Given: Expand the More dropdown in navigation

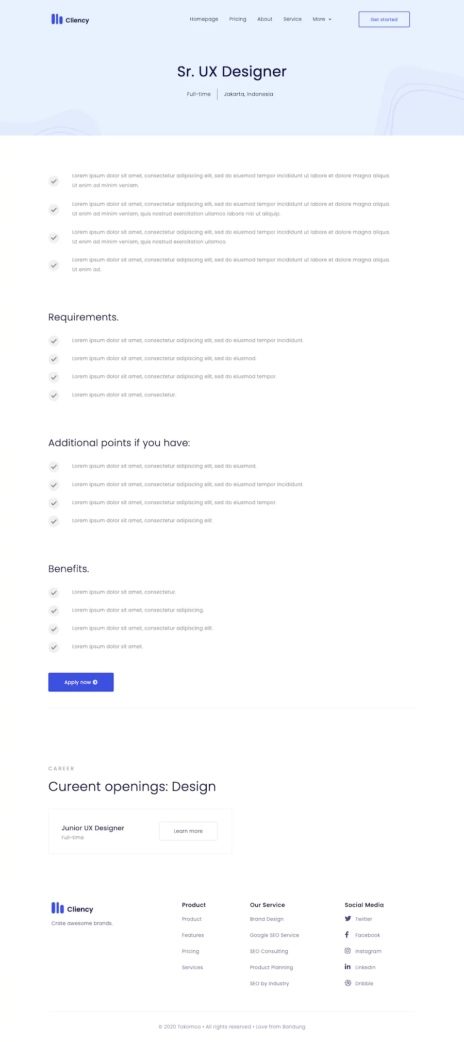Looking at the screenshot, I should pos(322,19).
